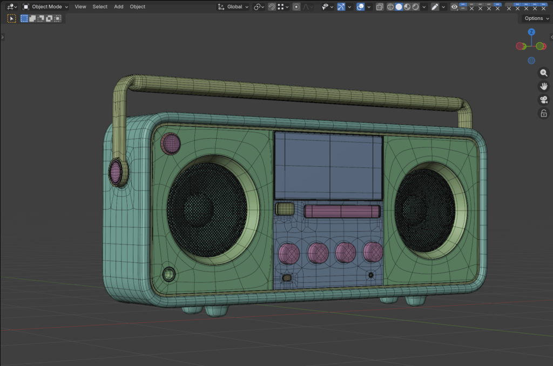Viewport: 553px width, 366px height.
Task: Toggle X-ray display mode
Action: click(380, 7)
